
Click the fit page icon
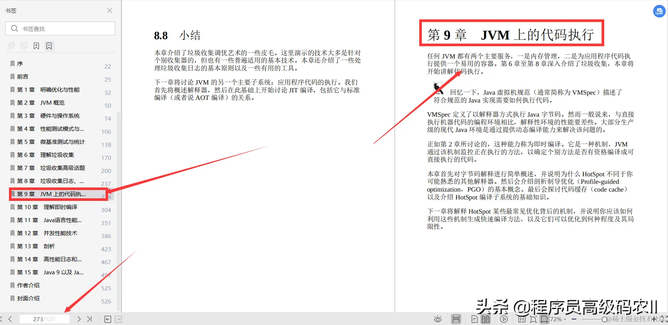point(533,319)
